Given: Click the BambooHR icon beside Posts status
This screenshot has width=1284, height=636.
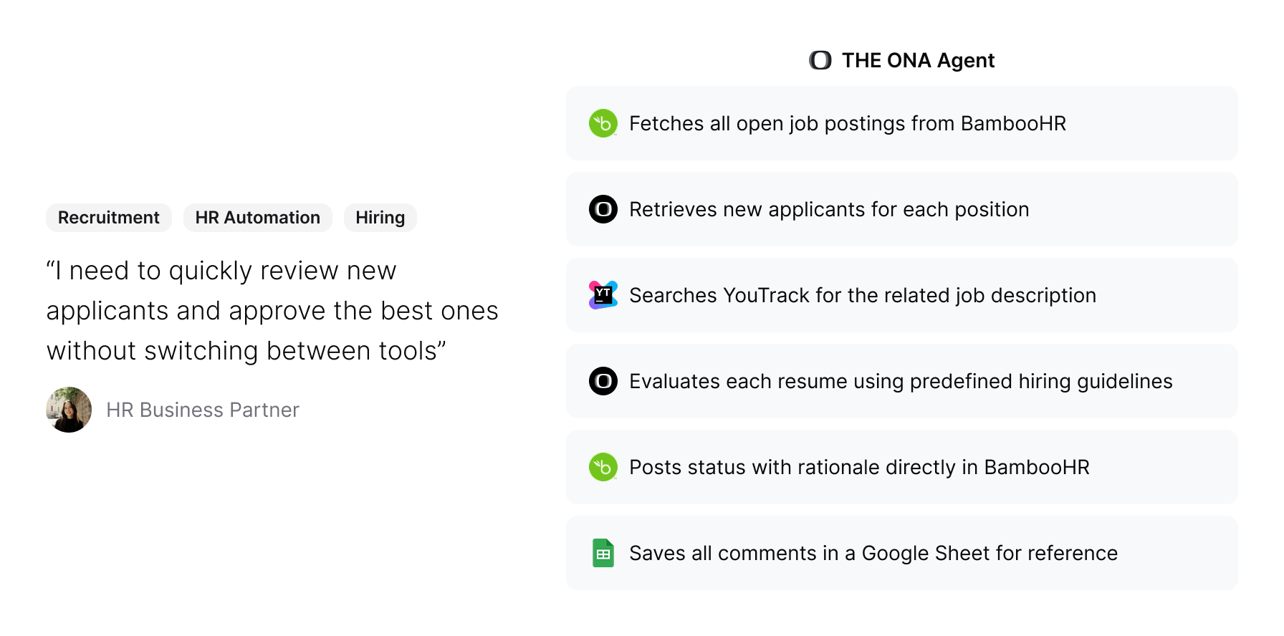Looking at the screenshot, I should click(x=603, y=467).
